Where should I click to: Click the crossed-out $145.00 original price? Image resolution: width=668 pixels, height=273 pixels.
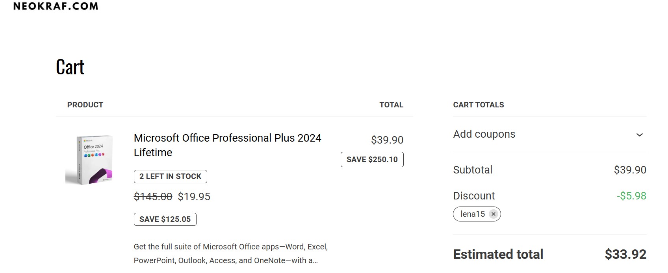pos(153,197)
